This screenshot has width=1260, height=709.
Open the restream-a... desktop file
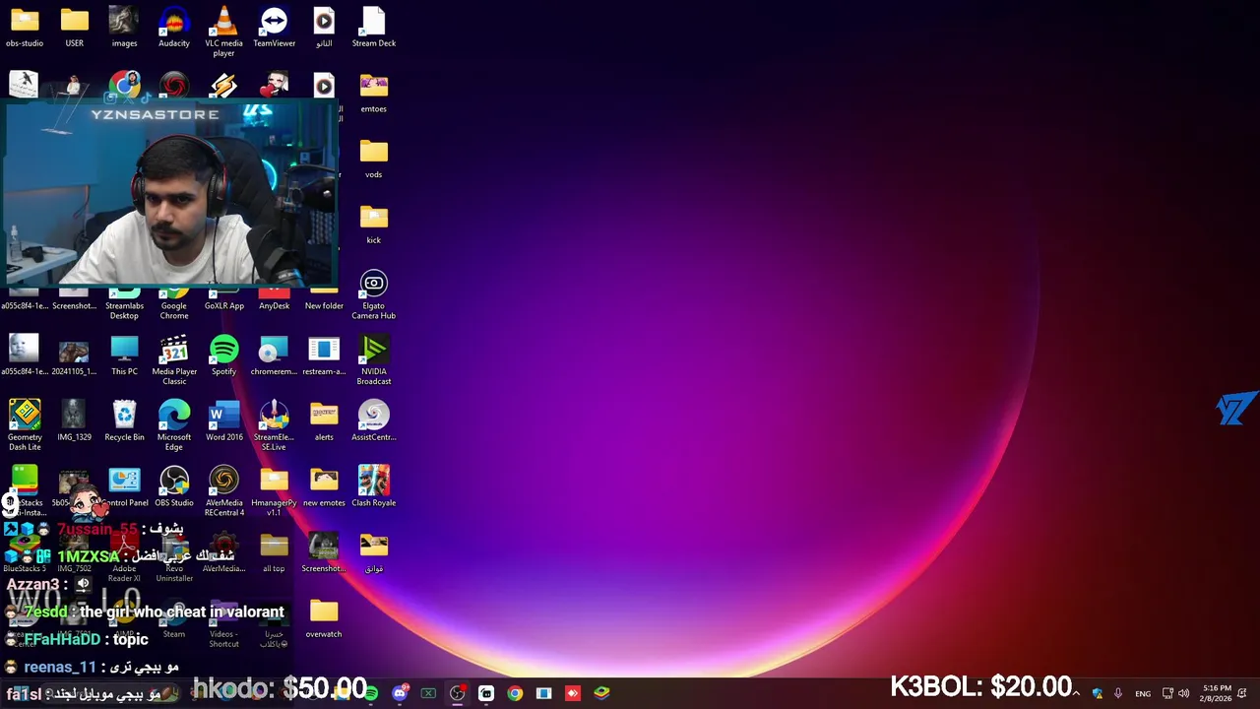tap(324, 355)
